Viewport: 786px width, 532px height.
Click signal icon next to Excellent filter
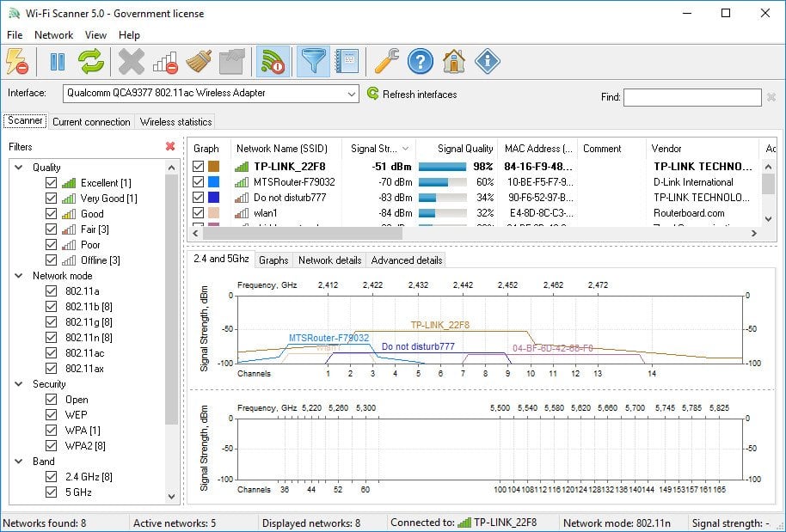tap(69, 183)
